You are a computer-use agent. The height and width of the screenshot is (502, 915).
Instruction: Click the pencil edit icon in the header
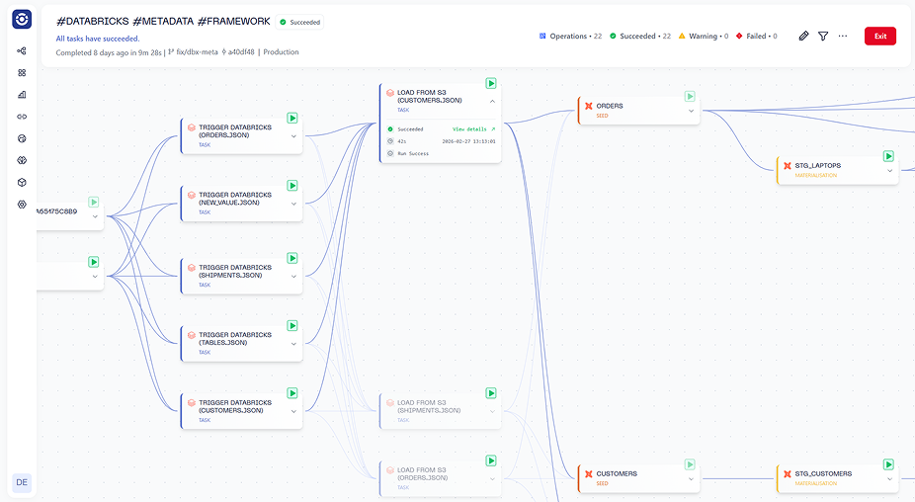[x=803, y=37]
